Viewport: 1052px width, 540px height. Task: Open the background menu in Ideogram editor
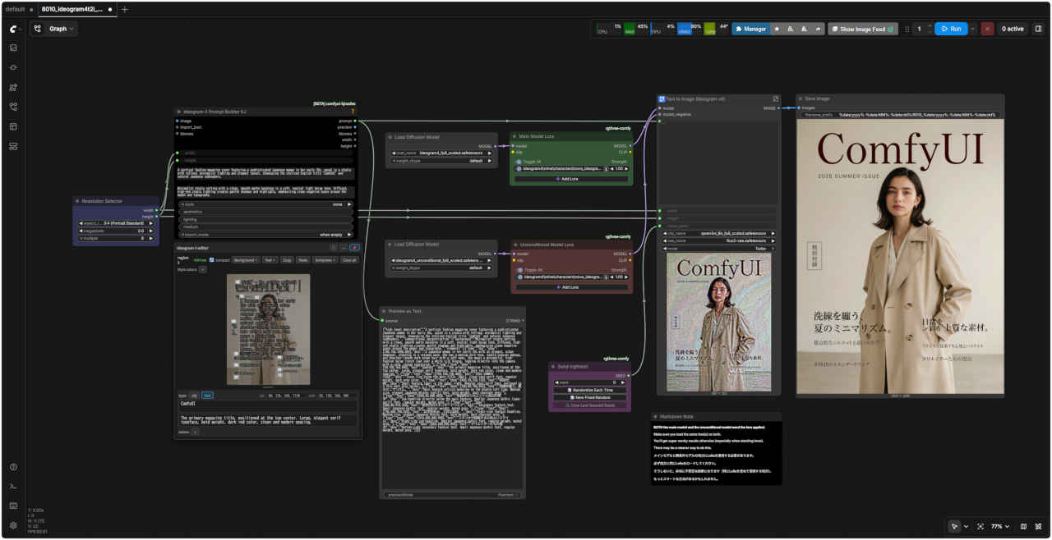click(x=245, y=259)
